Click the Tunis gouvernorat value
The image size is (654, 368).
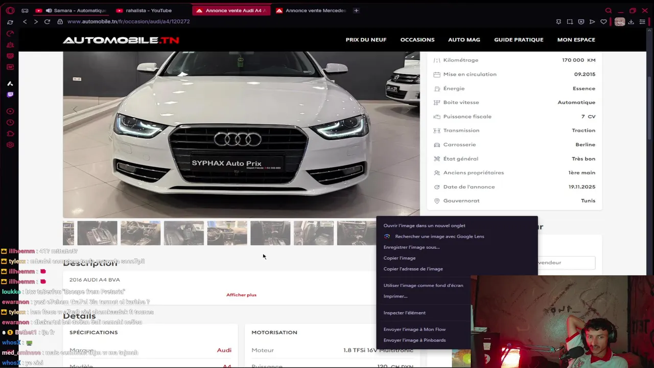pos(588,200)
